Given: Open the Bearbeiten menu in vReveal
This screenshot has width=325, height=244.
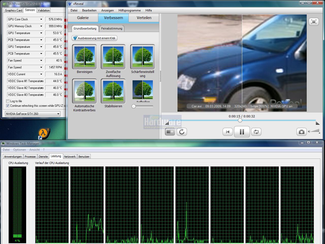Looking at the screenshot, I should tap(89, 10).
